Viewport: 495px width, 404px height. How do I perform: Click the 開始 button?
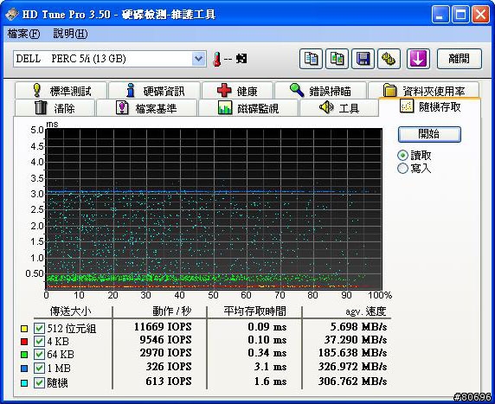coord(429,134)
